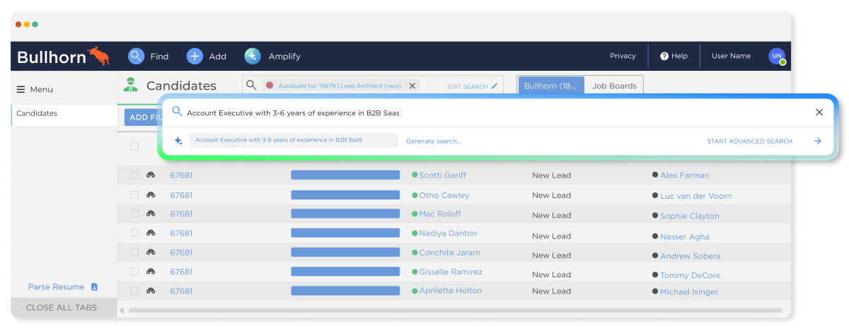This screenshot has width=849, height=329.
Task: Preview Nadiya Danton row with binoculars icon
Action: pos(151,233)
